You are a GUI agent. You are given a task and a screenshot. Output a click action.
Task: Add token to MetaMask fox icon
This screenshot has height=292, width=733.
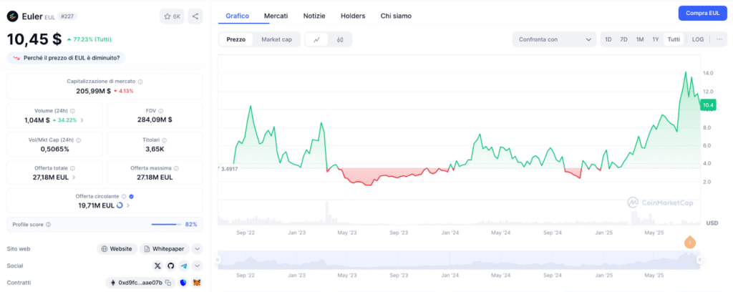pyautogui.click(x=198, y=283)
